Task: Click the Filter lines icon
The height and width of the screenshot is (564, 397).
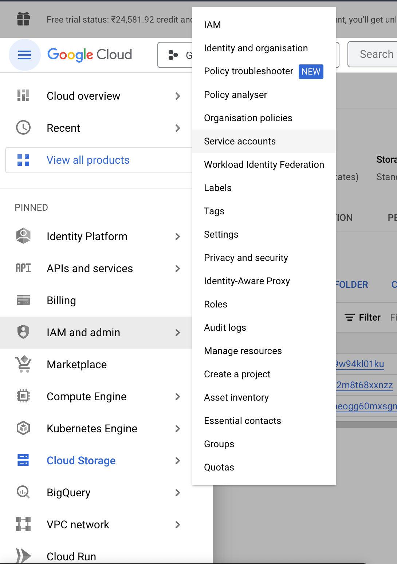Action: [350, 317]
